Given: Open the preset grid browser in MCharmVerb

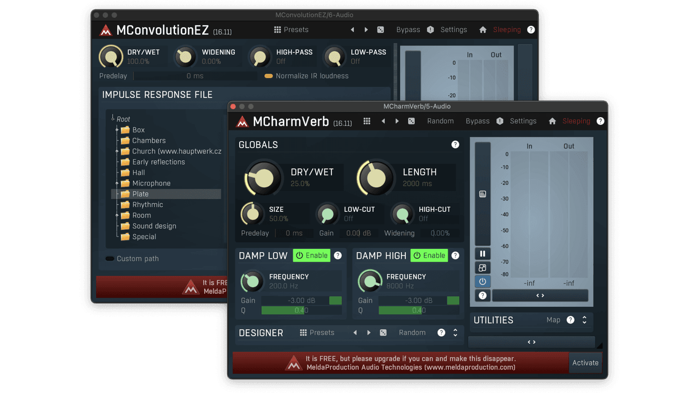Looking at the screenshot, I should click(x=366, y=121).
